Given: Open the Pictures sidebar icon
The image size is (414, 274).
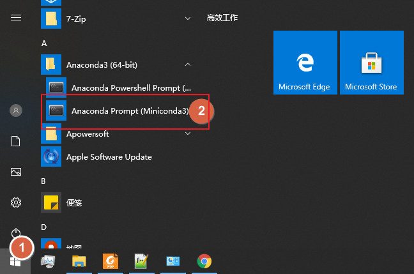Looking at the screenshot, I should (16, 172).
